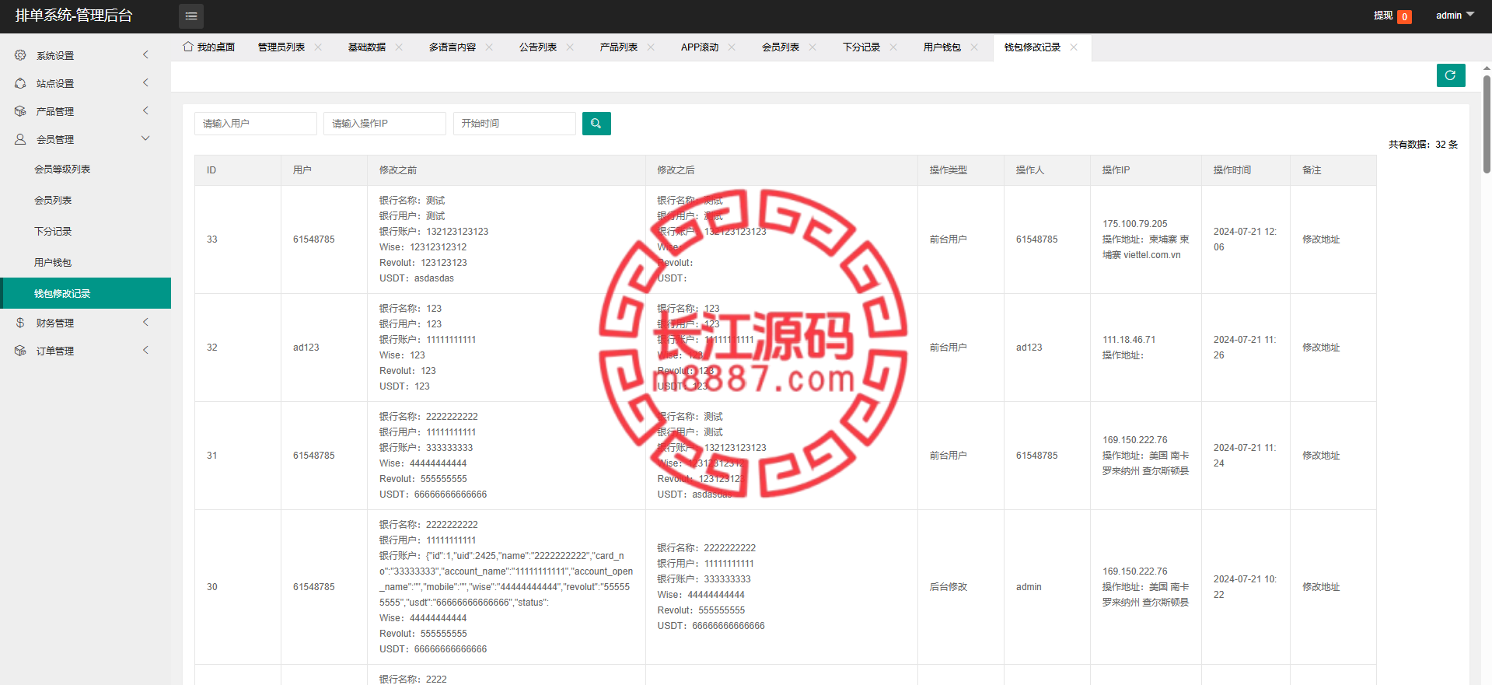
Task: Click the orange withdrawal count badge
Action: [1404, 17]
